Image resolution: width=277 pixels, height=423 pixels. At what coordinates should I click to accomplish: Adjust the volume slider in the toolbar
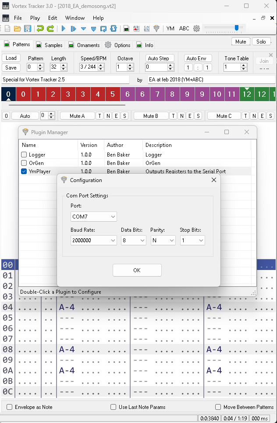[x=237, y=28]
